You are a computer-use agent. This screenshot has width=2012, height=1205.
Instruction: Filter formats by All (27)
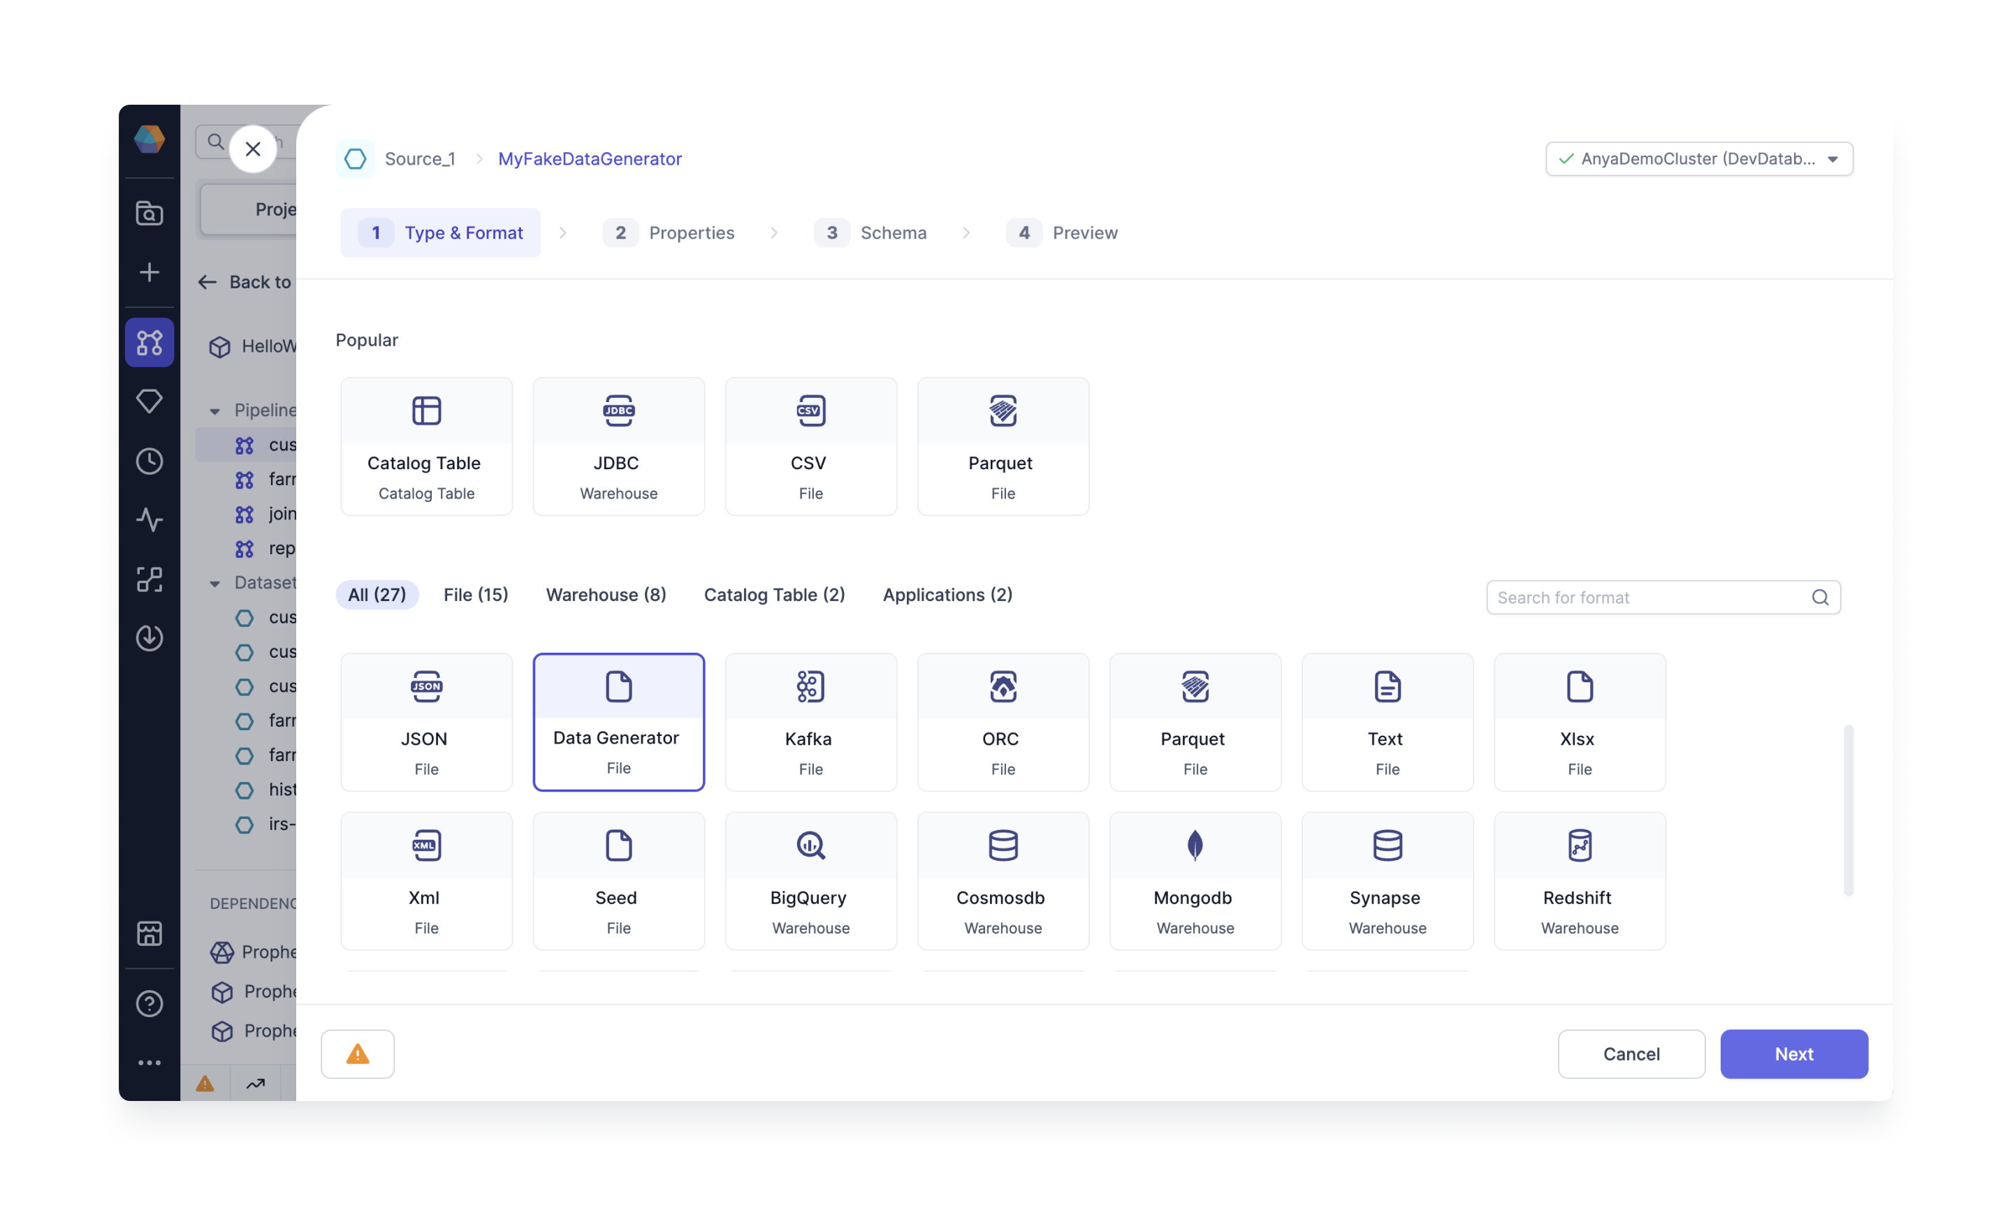pos(377,594)
